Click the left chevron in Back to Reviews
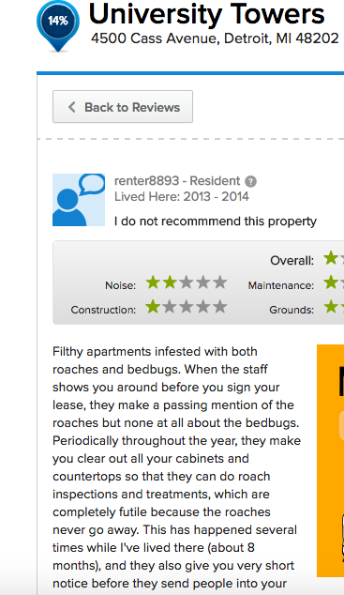Image resolution: width=344 pixels, height=595 pixels. click(72, 107)
